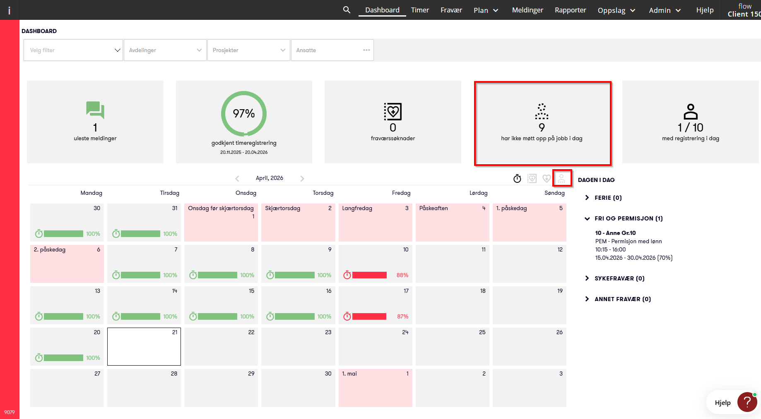Click the search magnifier icon
Screen dimensions: 761x419
click(x=347, y=10)
